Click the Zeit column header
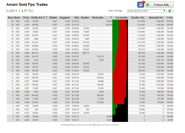Image resolution: width=185 pixels, height=133 pixels. point(76,18)
